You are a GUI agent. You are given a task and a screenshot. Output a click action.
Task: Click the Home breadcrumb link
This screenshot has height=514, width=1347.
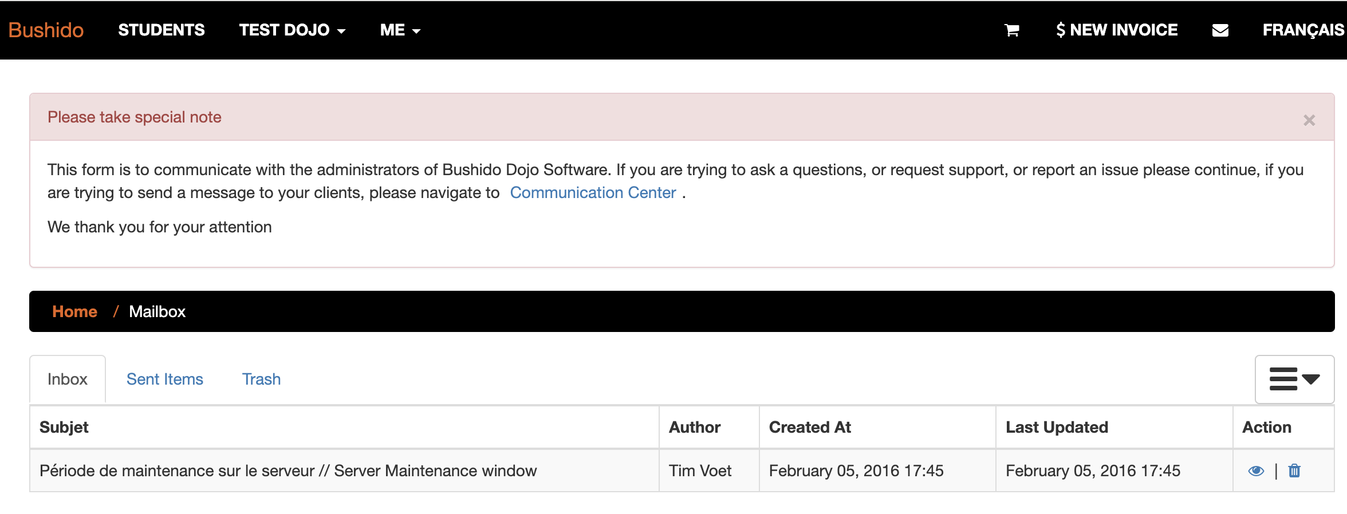74,312
